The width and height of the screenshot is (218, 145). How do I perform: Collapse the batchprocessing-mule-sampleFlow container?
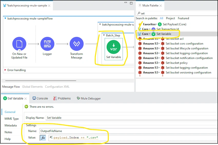[x=5, y=18]
